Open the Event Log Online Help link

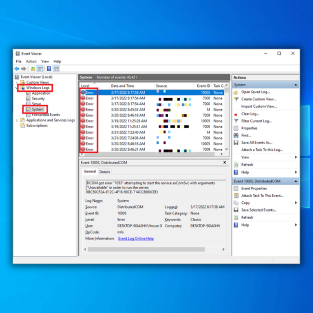coord(136,238)
